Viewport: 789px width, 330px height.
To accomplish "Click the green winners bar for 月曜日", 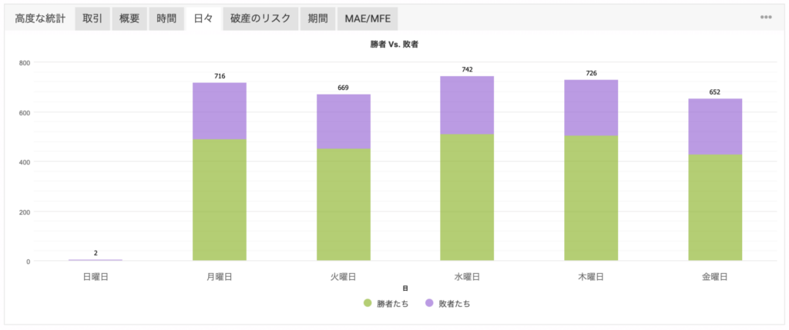I will coord(220,200).
